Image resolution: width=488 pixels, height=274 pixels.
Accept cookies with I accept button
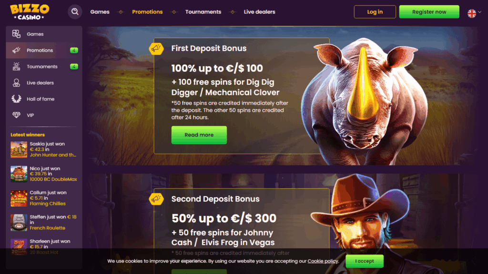click(x=365, y=261)
